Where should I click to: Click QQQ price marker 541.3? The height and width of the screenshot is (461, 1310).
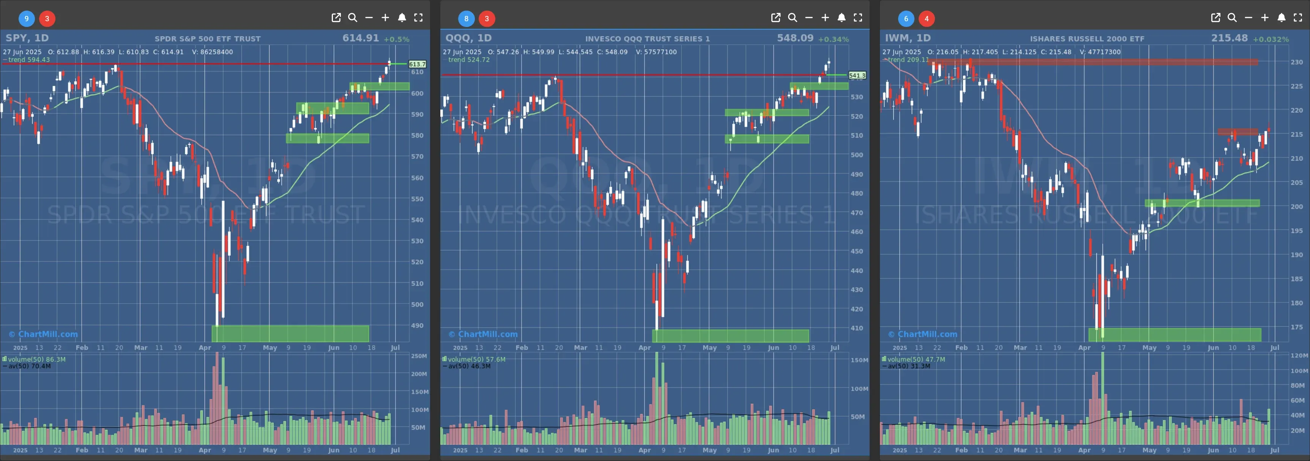click(857, 75)
